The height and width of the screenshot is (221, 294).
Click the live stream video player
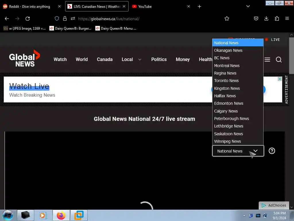(145, 170)
